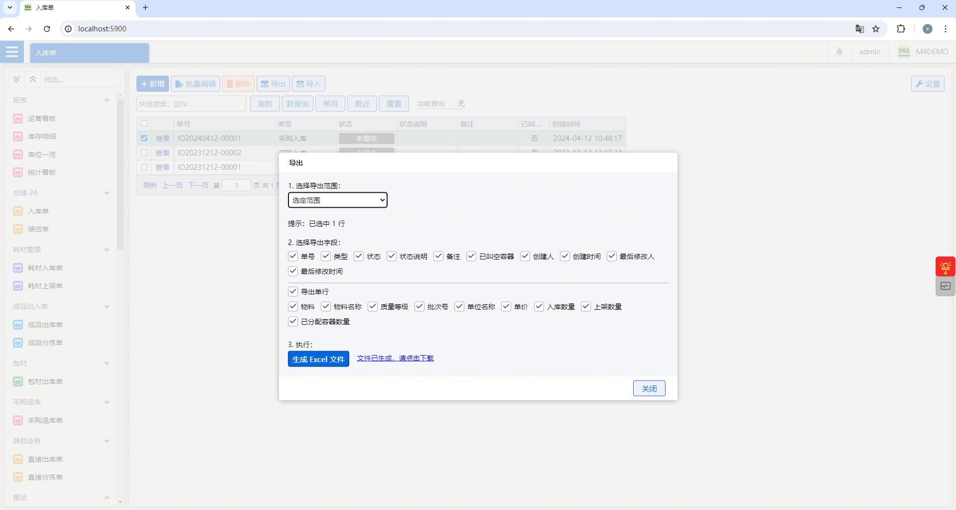Collapse the 采购退库 sidebar group
The height and width of the screenshot is (510, 956).
point(107,402)
